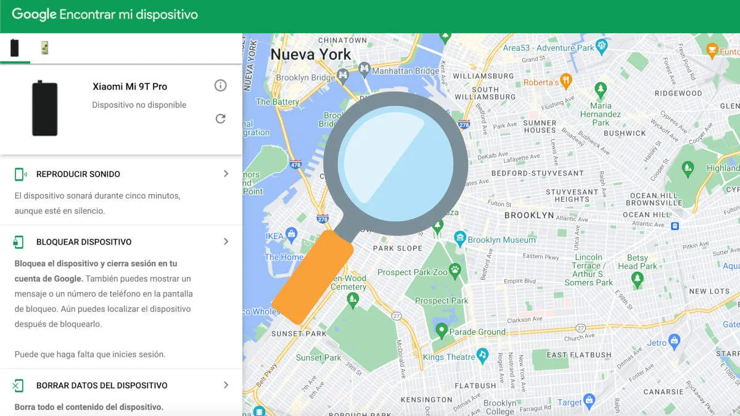Click the Bloquear Dispositivo lock icon
The image size is (740, 416).
tap(18, 242)
